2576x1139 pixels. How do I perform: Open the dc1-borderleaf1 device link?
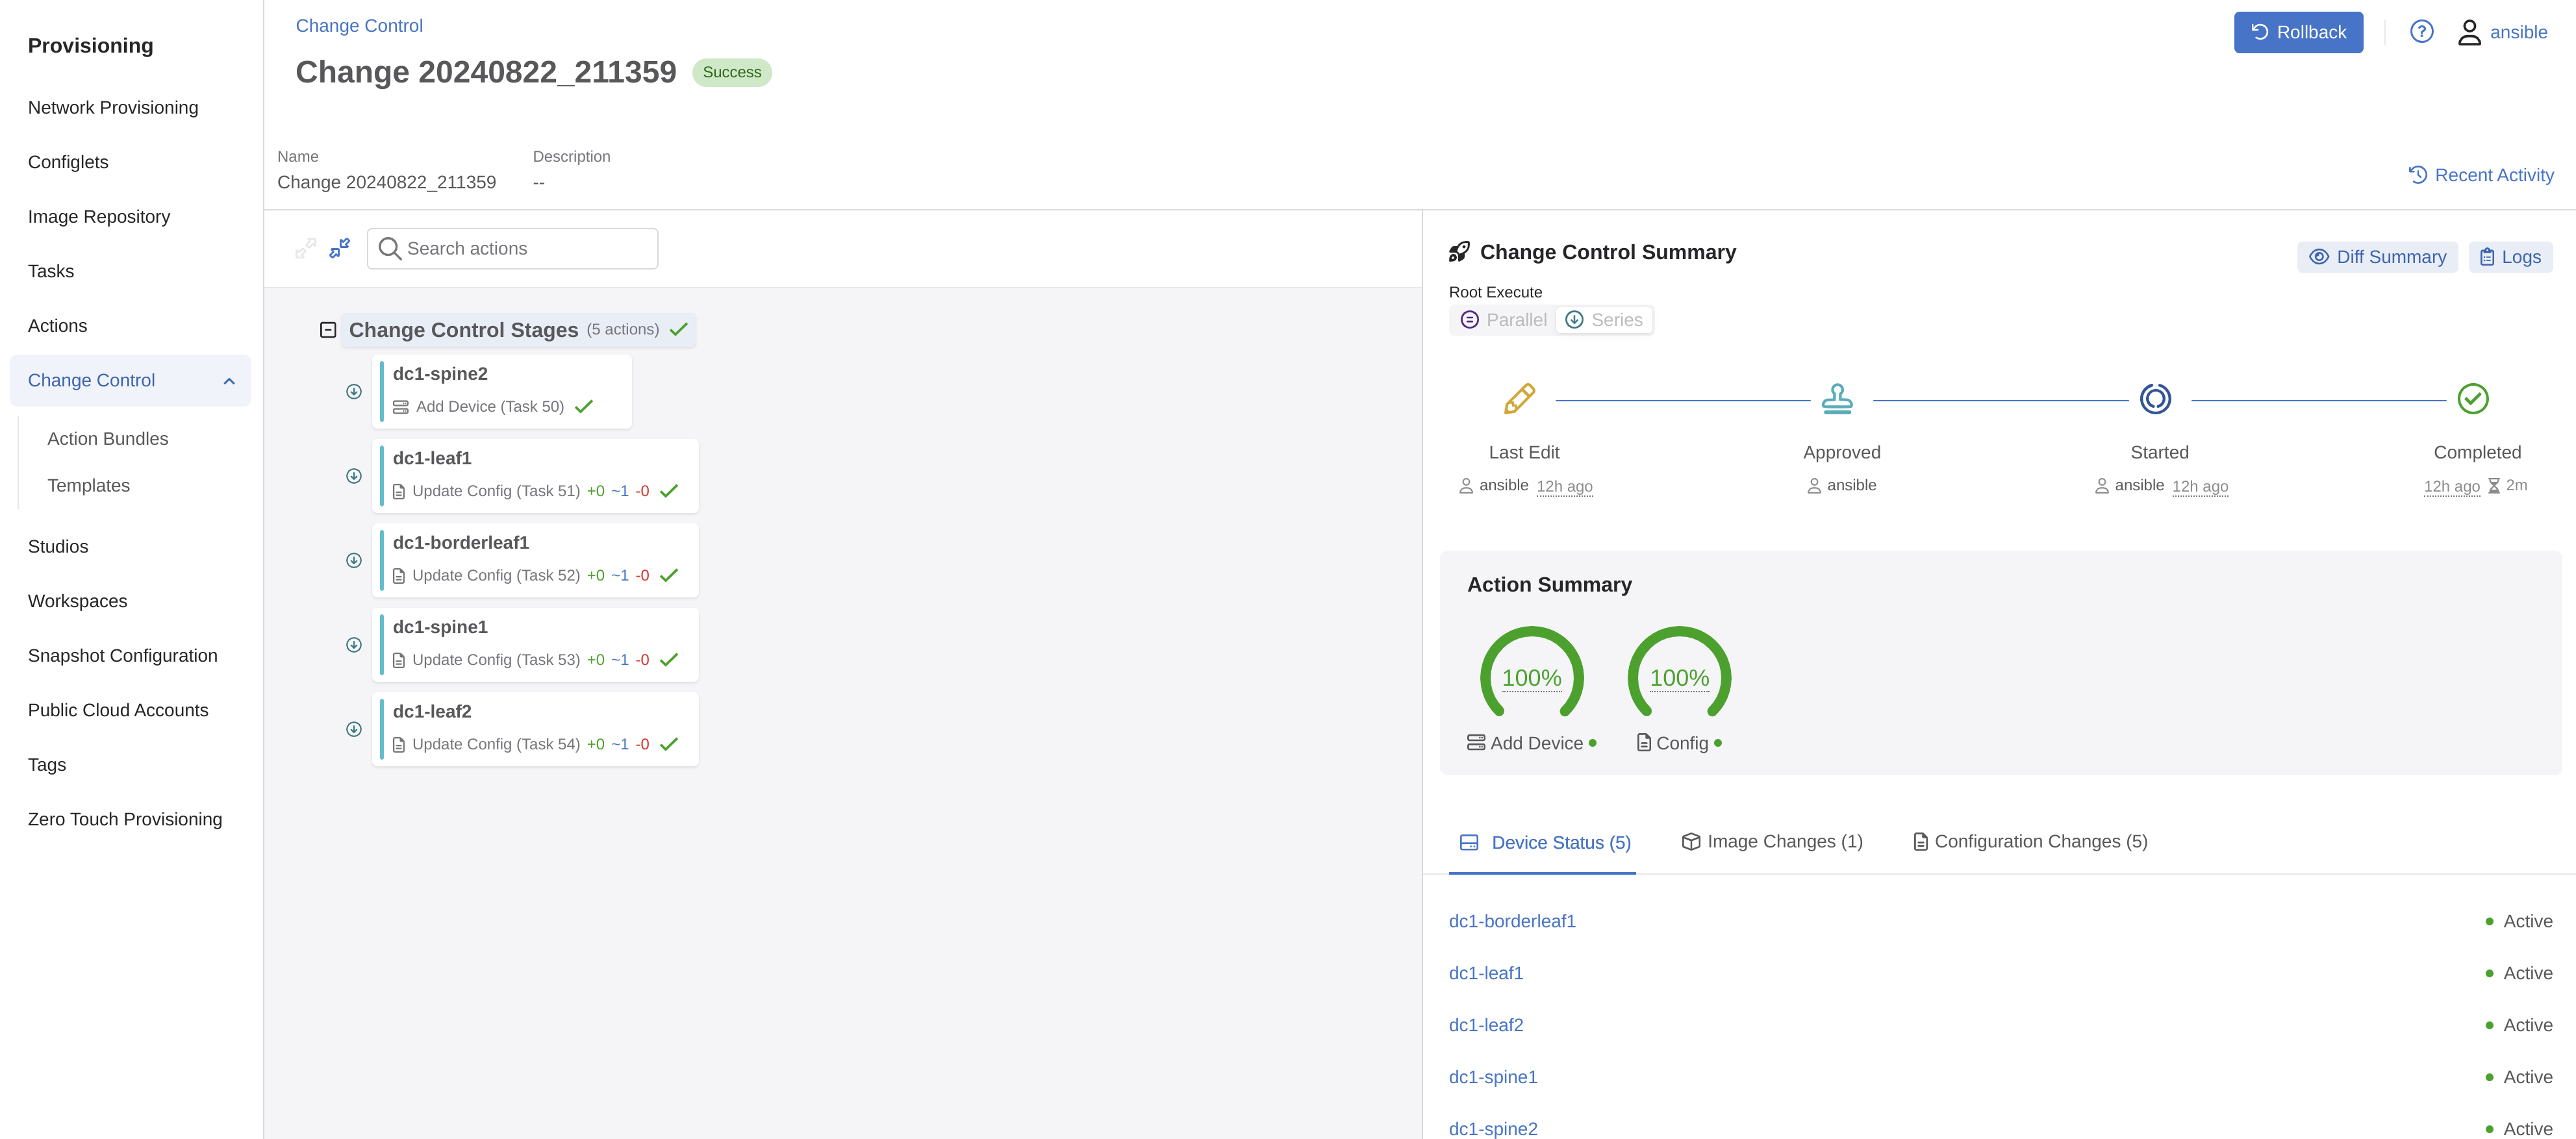[x=1512, y=922]
